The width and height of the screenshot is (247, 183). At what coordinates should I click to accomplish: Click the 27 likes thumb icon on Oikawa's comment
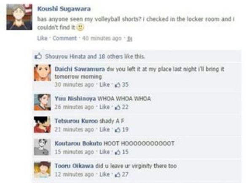click(118, 175)
